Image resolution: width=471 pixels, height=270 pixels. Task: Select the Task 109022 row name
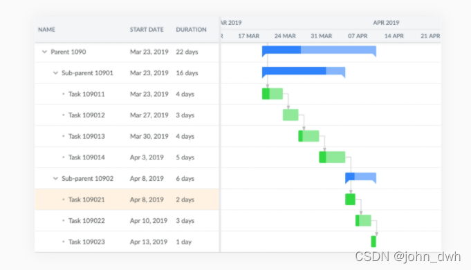pos(86,221)
